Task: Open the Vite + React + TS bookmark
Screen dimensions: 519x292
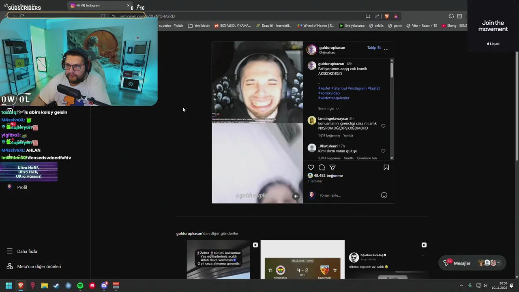Action: pyautogui.click(x=421, y=26)
